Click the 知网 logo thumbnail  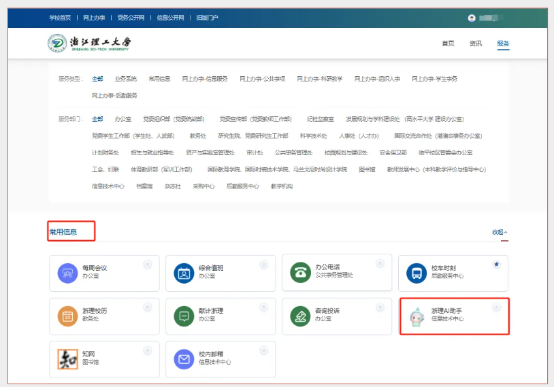(x=67, y=359)
